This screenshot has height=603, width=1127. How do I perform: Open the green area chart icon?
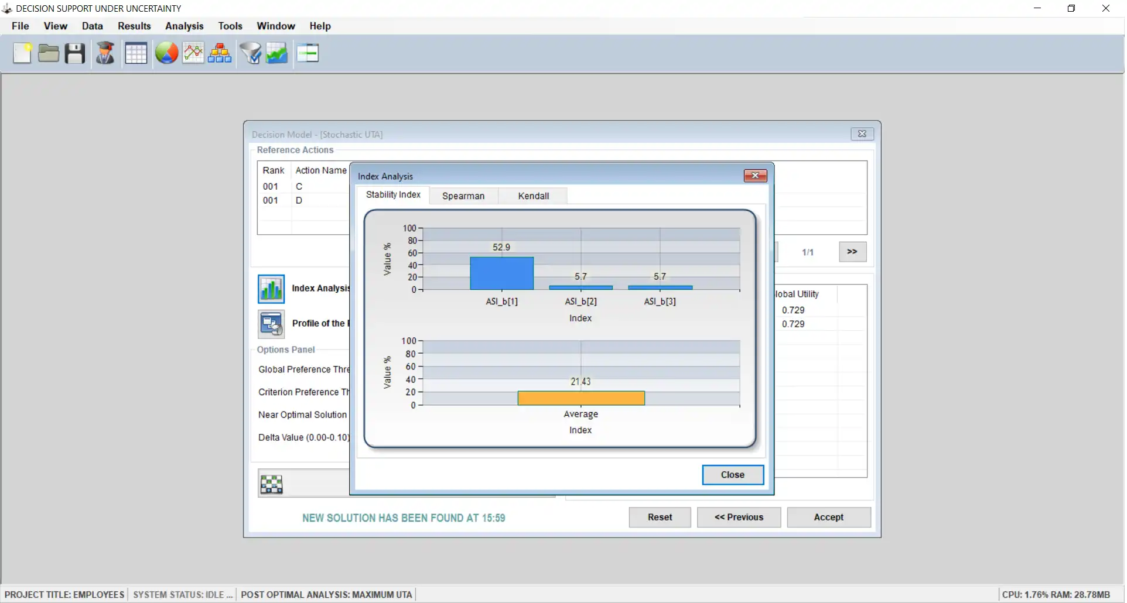click(x=277, y=53)
